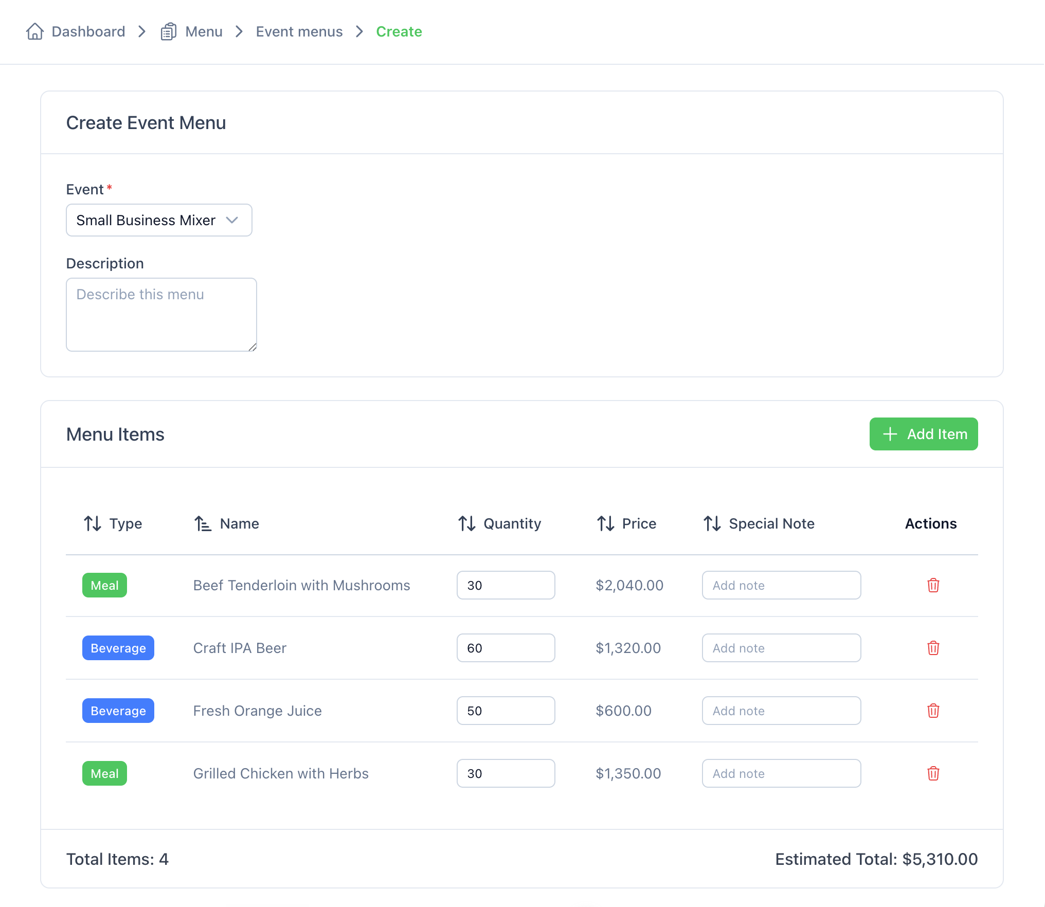Open the Event dropdown showing Small Business Mixer
This screenshot has width=1045, height=907.
tap(159, 220)
